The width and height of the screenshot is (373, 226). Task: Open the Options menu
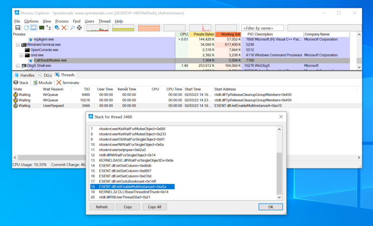coord(31,21)
